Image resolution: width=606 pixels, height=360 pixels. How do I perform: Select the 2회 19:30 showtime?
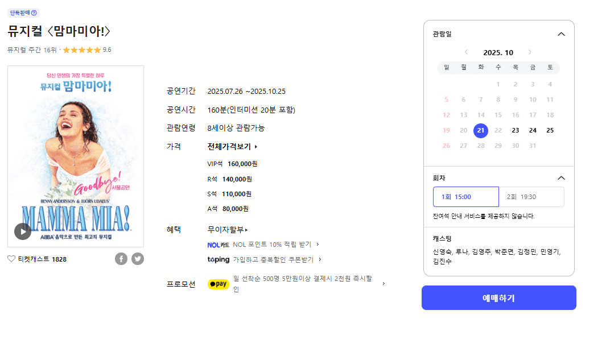click(x=531, y=197)
